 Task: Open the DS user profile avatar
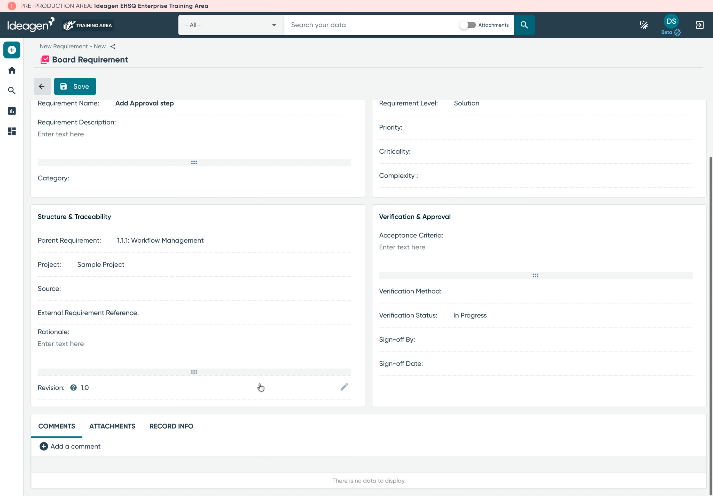[x=671, y=21]
